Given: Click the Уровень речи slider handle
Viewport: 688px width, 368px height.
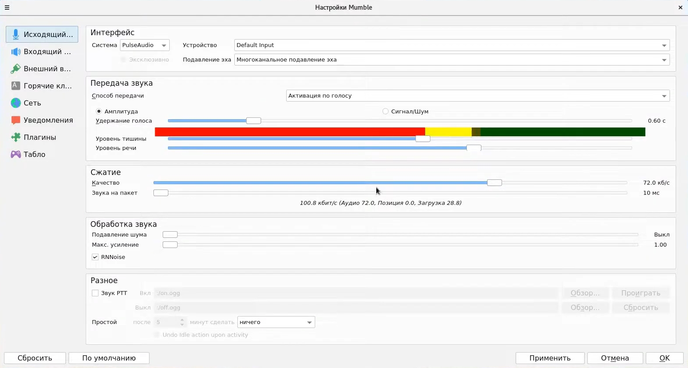Looking at the screenshot, I should [x=474, y=148].
